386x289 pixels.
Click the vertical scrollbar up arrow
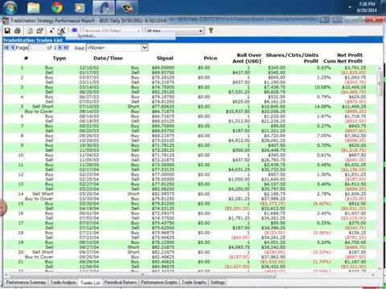[380, 68]
